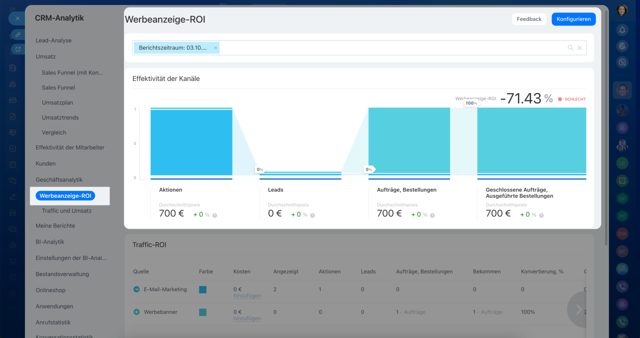Click the E-Mail-Marketing source icon
This screenshot has width=640, height=338.
[136, 289]
